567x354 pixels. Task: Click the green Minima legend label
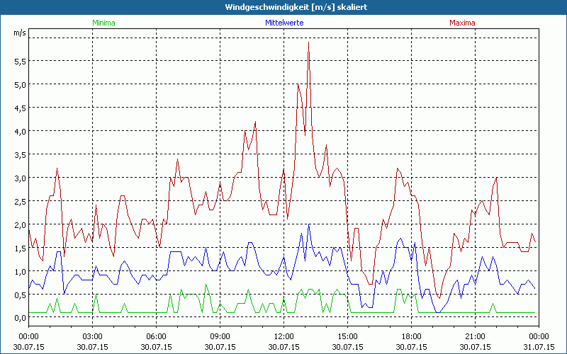pyautogui.click(x=103, y=23)
